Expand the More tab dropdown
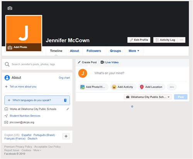 (x=134, y=51)
